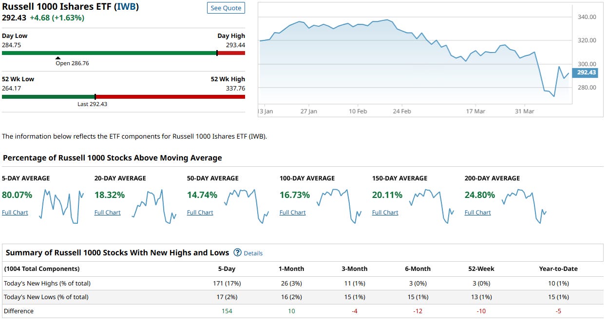Click the 18.32% value
608x321 pixels.
coord(110,195)
